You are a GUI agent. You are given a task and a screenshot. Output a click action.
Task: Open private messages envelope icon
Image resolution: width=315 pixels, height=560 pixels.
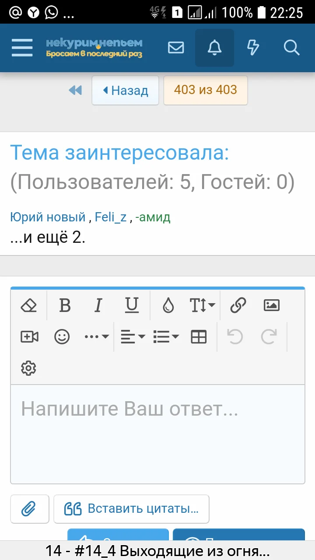[176, 48]
